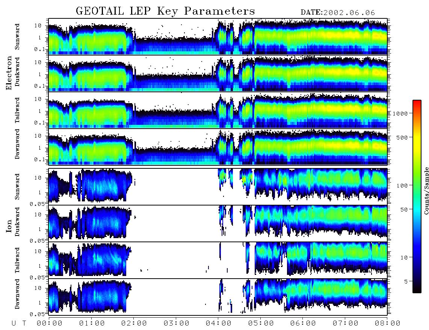Select the Ion Tailward panel label
Screen dimensions: 429x330
(x=17, y=260)
